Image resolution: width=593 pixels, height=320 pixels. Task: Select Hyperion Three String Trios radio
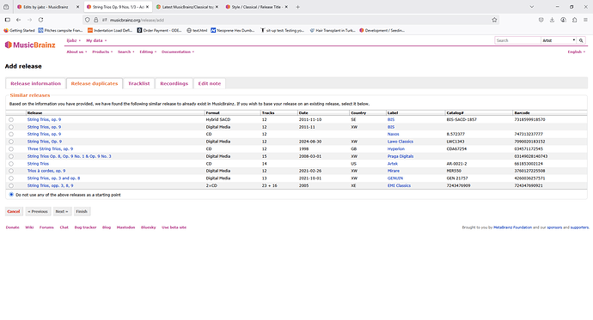point(11,149)
